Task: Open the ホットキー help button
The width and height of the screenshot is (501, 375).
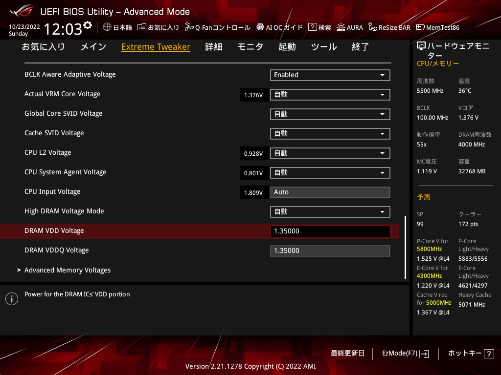Action: pyautogui.click(x=471, y=354)
